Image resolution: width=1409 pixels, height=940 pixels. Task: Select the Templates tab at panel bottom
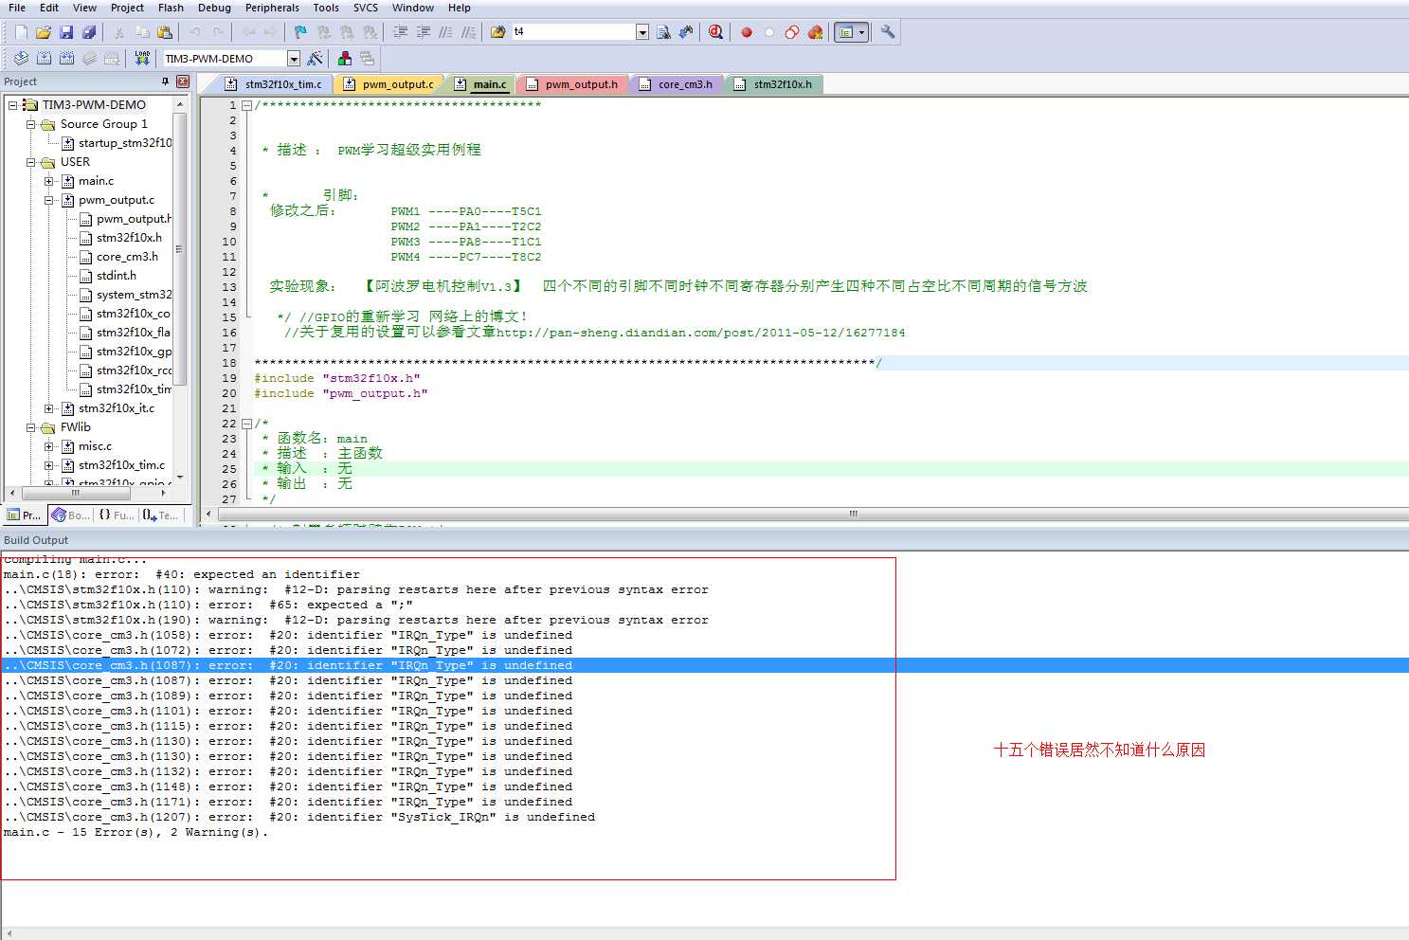(160, 515)
